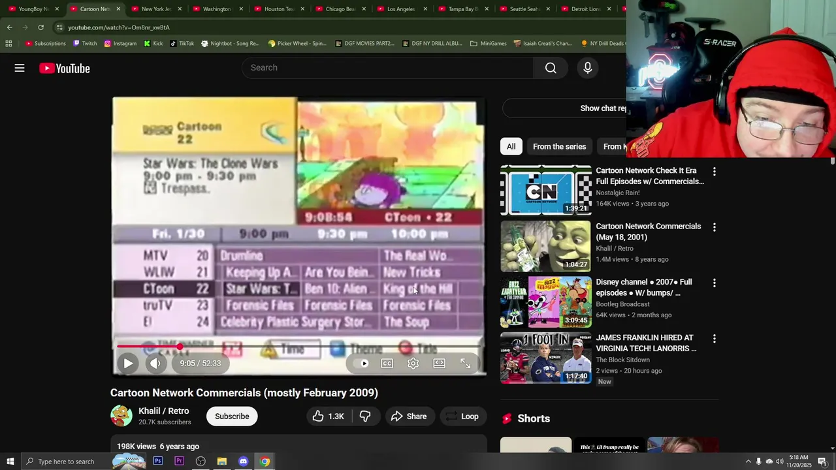Viewport: 836px width, 470px height.
Task: Open James Franklin Hired at Virginia Tech video
Action: coord(546,358)
